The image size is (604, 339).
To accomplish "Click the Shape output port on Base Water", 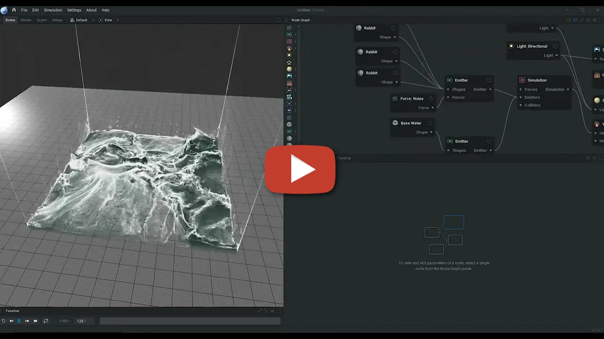I will pyautogui.click(x=431, y=132).
